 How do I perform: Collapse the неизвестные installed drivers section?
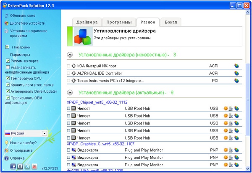tap(70, 55)
